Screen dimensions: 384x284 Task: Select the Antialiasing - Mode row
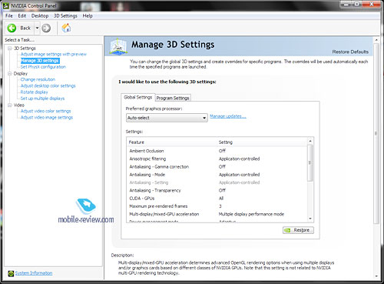click(x=217, y=175)
